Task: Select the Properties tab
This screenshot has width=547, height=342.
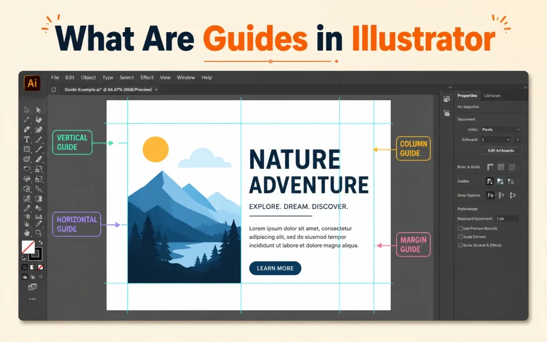Action: [x=467, y=96]
